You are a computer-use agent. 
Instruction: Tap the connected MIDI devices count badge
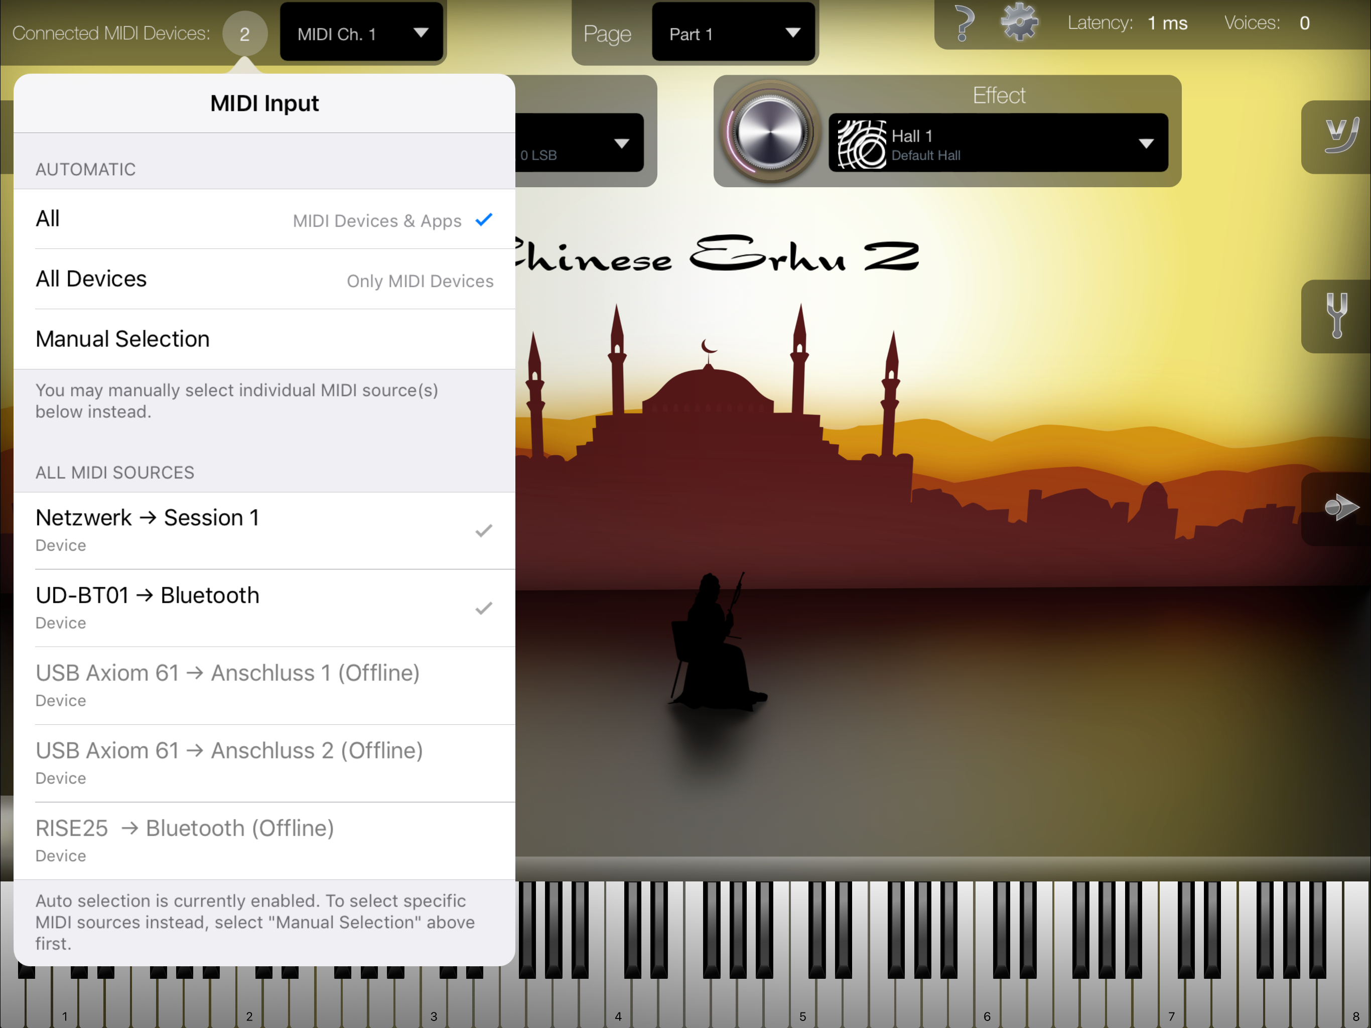click(245, 34)
